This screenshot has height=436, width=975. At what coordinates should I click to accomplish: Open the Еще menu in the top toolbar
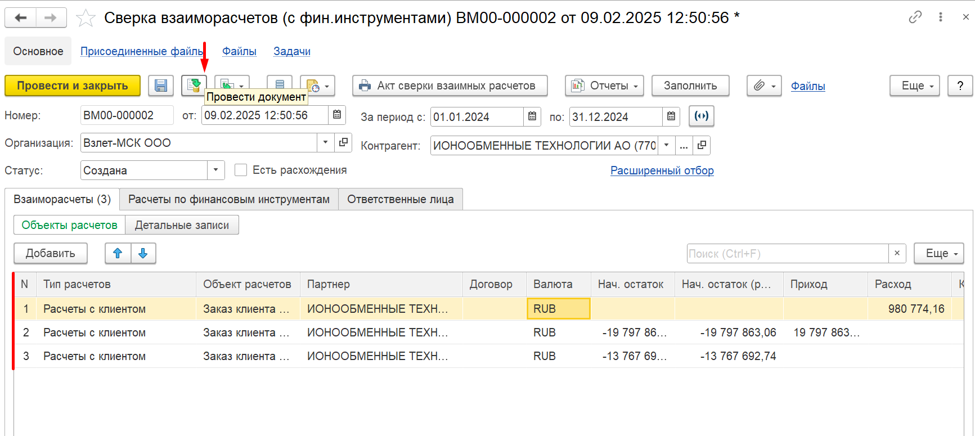click(915, 86)
